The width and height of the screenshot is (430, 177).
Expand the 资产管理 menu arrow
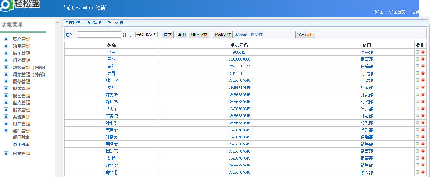click(x=6, y=39)
